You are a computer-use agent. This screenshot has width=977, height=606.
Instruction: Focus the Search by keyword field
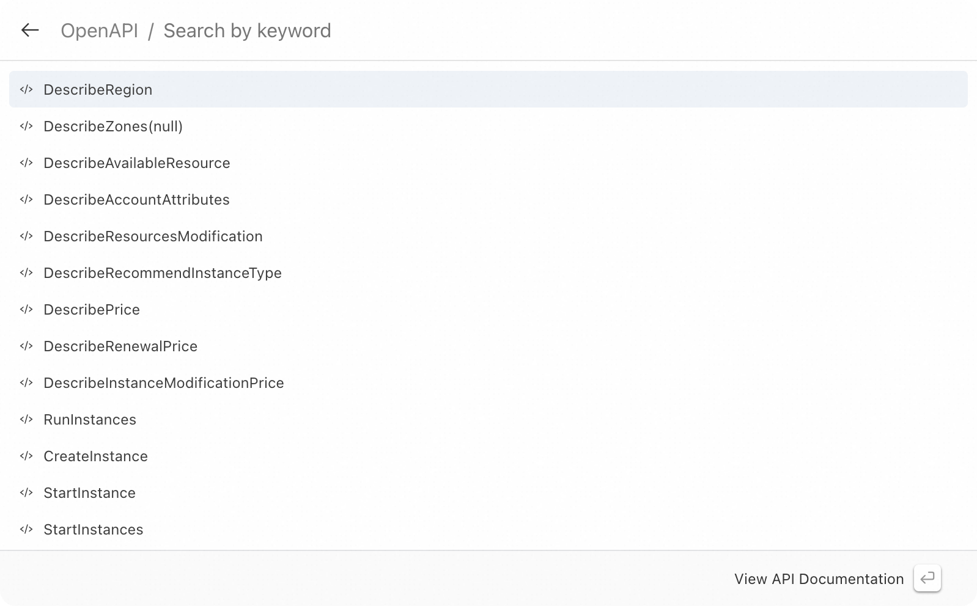(247, 31)
